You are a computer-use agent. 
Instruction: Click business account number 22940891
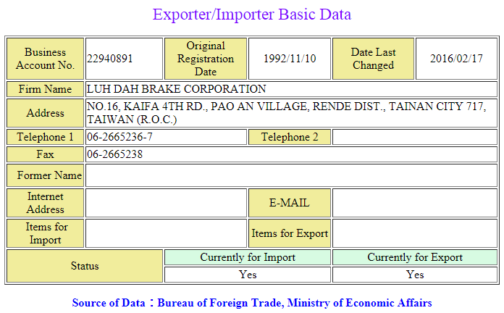point(110,59)
